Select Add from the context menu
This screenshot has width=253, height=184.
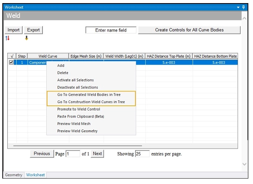pyautogui.click(x=61, y=66)
